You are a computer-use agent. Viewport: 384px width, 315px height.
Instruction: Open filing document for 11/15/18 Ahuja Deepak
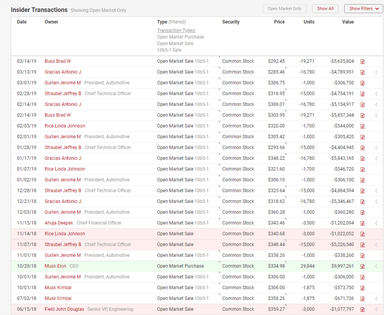362,223
